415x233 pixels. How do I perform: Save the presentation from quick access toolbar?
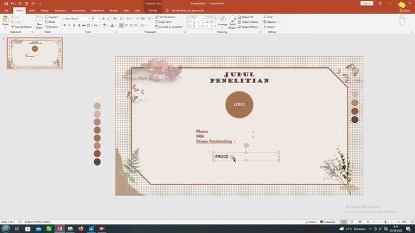(x=6, y=3)
